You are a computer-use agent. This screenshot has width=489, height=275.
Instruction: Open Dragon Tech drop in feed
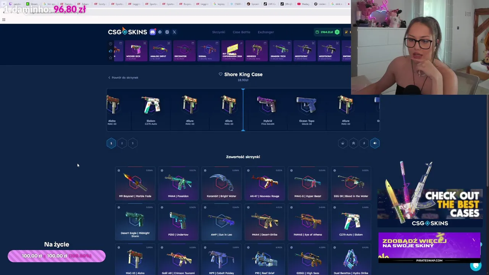280,51
